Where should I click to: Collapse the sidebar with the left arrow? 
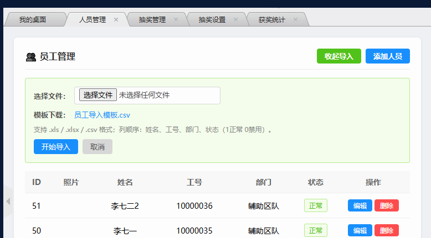(8, 202)
